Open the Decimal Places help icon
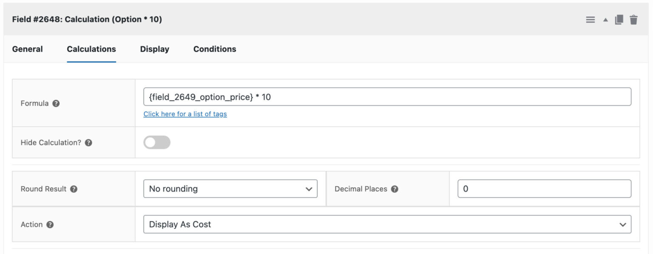 (395, 189)
